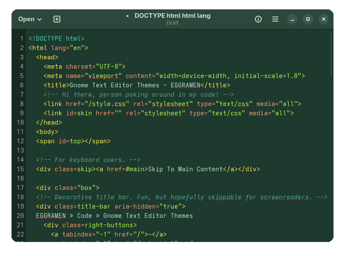Minimize the text editor window
Screen dimensions: 345x256
pyautogui.click(x=292, y=19)
